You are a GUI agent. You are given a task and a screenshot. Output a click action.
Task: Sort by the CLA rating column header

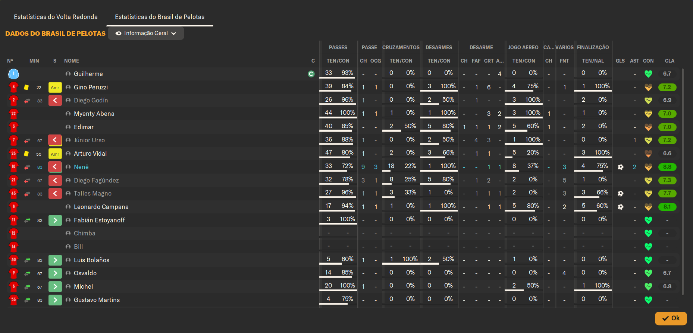pyautogui.click(x=670, y=61)
